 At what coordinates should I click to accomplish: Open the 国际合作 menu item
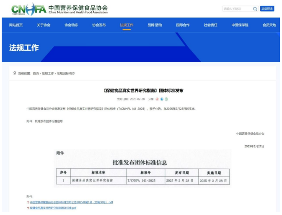[x=183, y=25]
